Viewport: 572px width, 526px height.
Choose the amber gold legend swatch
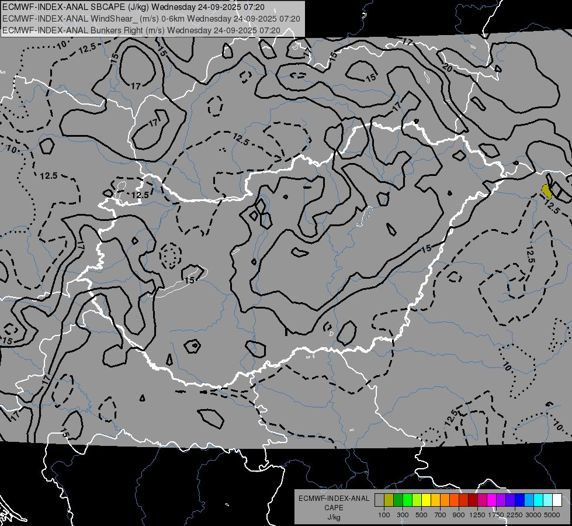(x=435, y=500)
